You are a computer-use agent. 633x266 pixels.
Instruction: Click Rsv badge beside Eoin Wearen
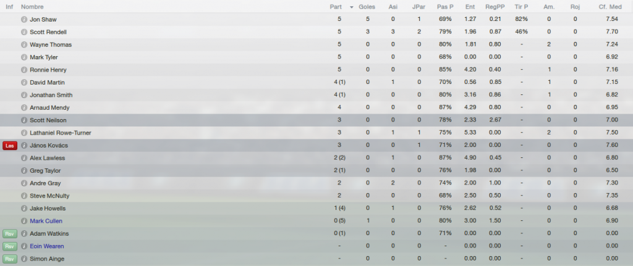[x=10, y=246]
